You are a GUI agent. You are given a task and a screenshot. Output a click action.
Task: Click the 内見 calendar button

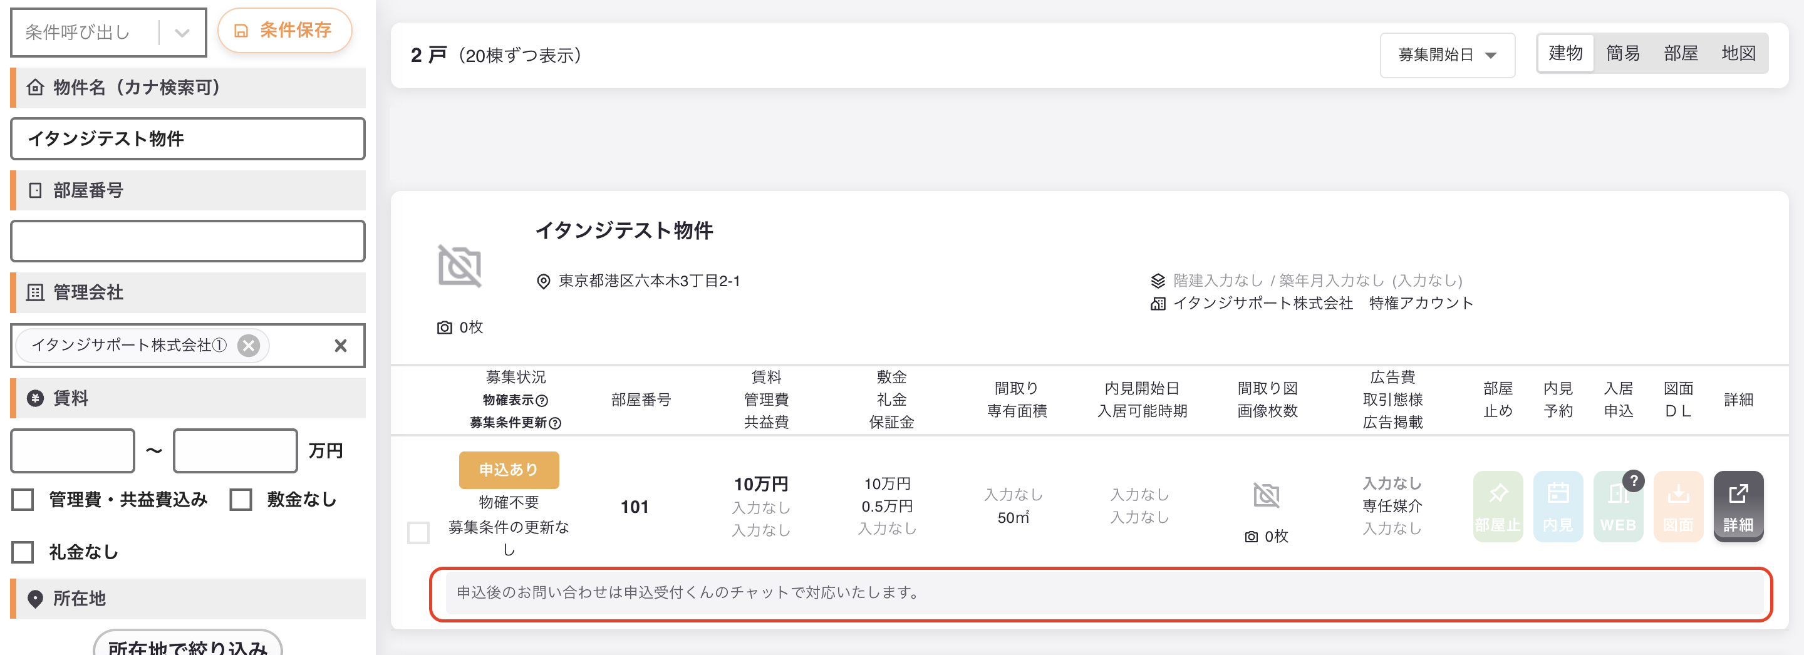pyautogui.click(x=1558, y=507)
